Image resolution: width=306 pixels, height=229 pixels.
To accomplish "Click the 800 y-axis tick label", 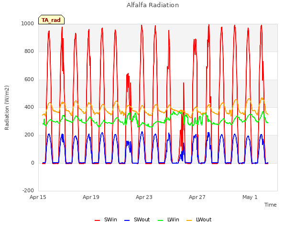I will [x=29, y=52].
